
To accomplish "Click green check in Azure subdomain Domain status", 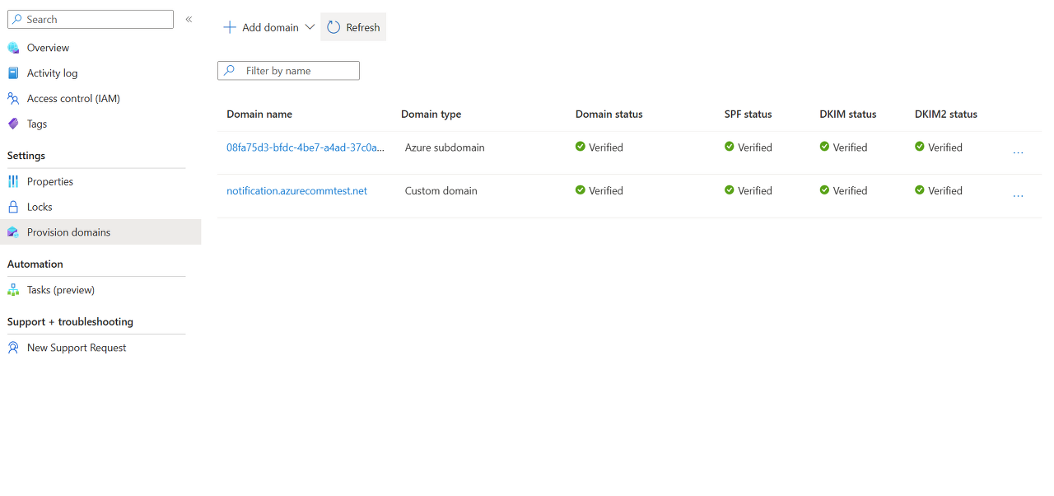I will coord(581,147).
